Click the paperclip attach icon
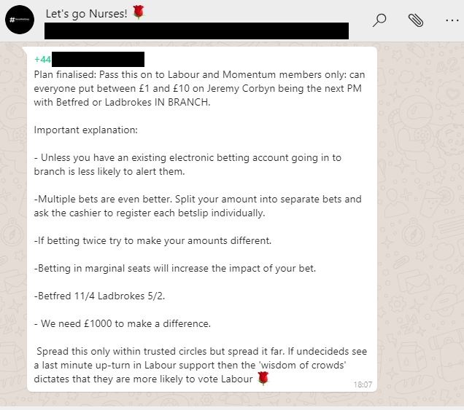Screen dimensions: 464x410 tap(416, 20)
